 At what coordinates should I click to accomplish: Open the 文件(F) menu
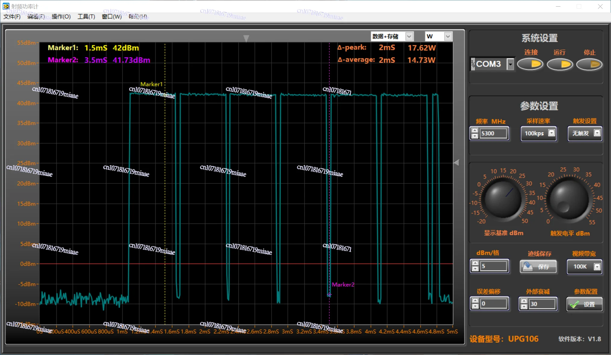point(12,17)
